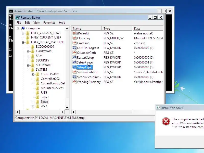Click the Data column header
The image size is (204, 153).
(148, 29)
